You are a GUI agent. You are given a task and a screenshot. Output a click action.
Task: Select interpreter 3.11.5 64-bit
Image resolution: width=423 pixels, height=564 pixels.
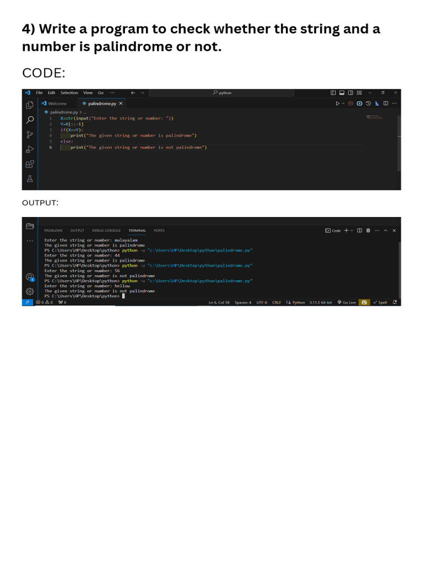coord(321,302)
